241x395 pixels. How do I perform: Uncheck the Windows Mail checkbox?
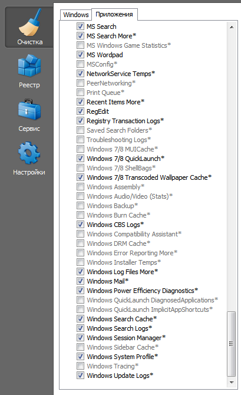80,281
